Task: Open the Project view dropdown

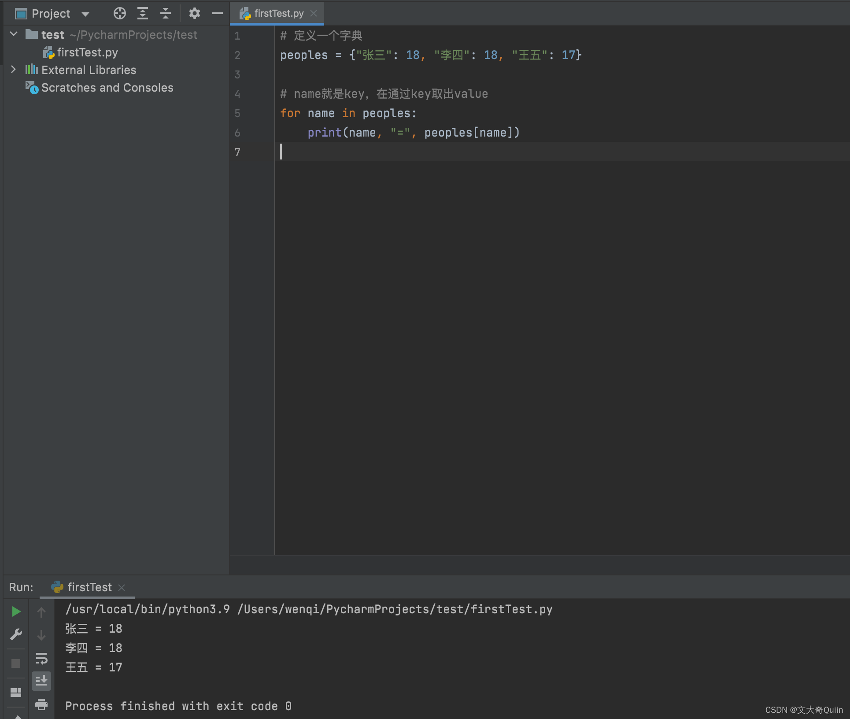Action: (x=85, y=14)
